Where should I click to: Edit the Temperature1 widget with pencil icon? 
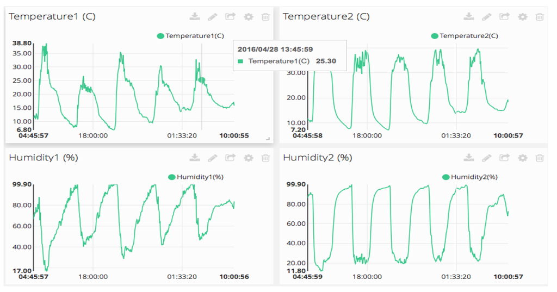point(213,17)
